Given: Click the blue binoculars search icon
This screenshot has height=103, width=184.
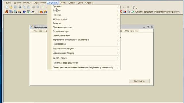Looking at the screenshot, I should pos(24,12).
